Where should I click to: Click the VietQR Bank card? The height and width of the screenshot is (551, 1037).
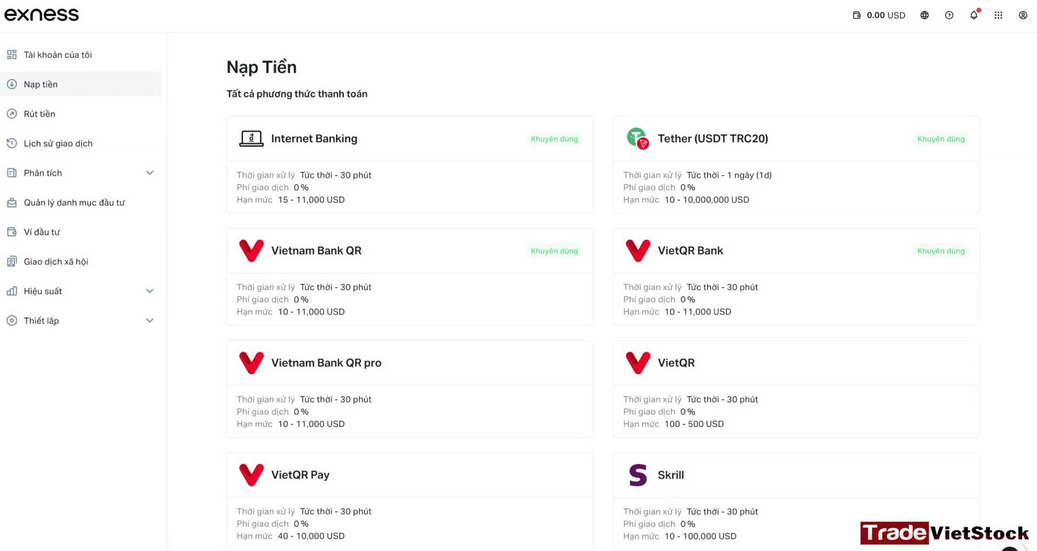(x=796, y=277)
